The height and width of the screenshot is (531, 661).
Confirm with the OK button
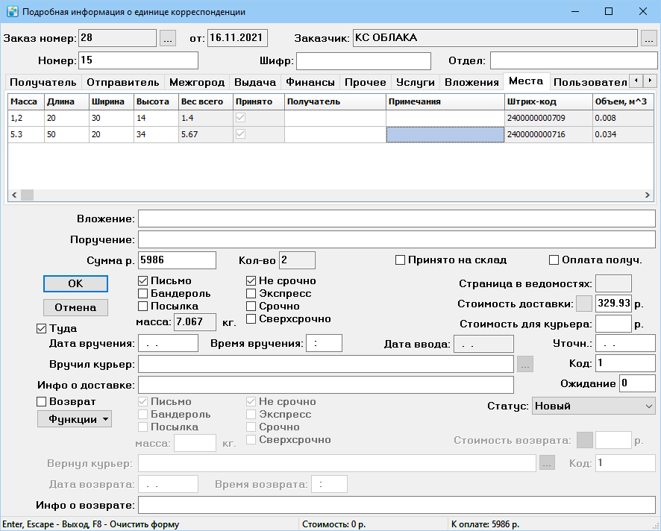tap(75, 283)
